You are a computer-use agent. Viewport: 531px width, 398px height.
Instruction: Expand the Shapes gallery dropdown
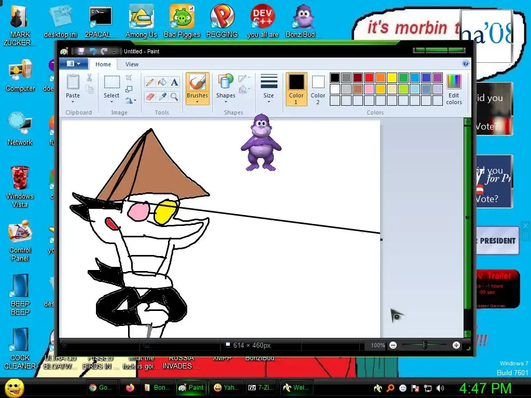click(226, 102)
